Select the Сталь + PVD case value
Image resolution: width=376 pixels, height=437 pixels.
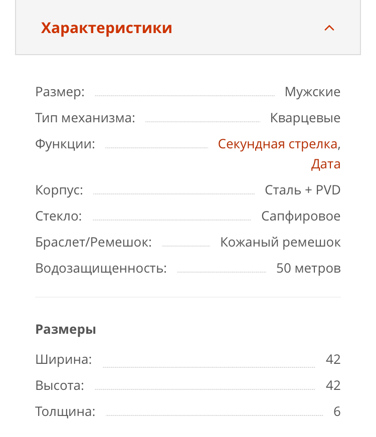pyautogui.click(x=302, y=190)
